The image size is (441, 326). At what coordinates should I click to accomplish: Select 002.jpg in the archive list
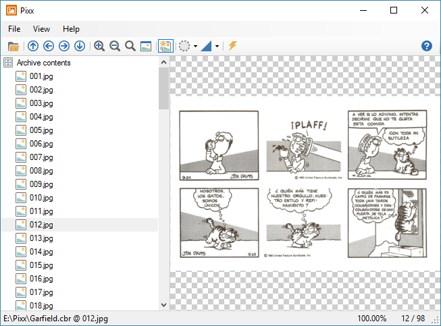pos(41,90)
